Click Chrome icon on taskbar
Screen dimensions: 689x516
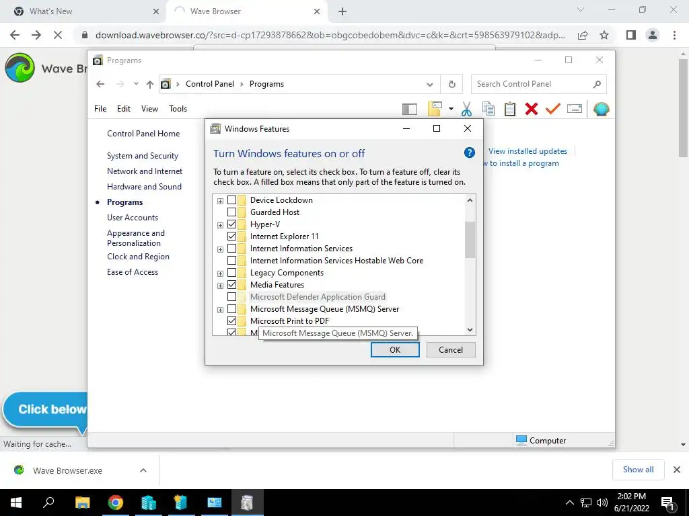tap(116, 503)
